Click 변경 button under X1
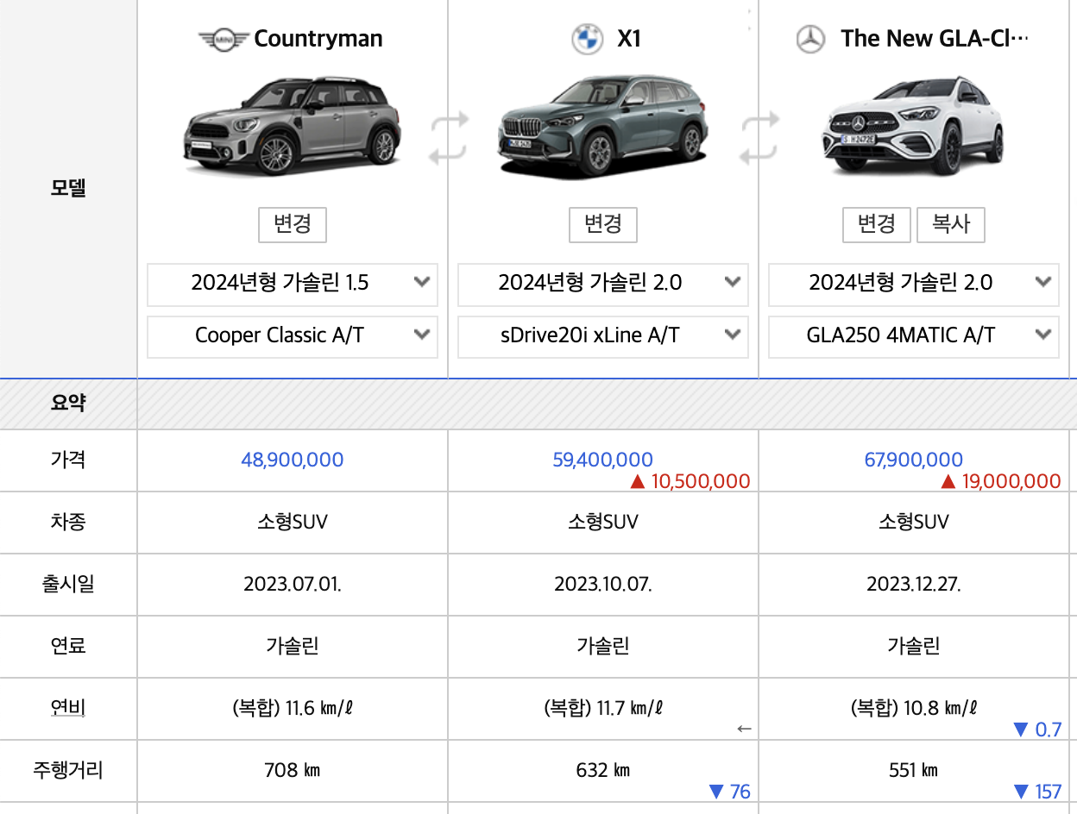Screen dimensions: 1077x814 click(602, 225)
